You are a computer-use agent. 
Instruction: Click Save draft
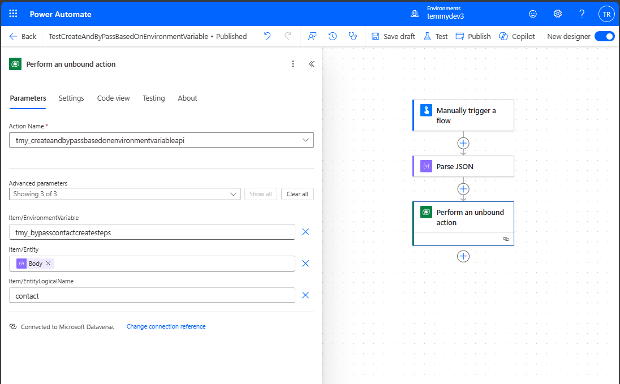393,36
